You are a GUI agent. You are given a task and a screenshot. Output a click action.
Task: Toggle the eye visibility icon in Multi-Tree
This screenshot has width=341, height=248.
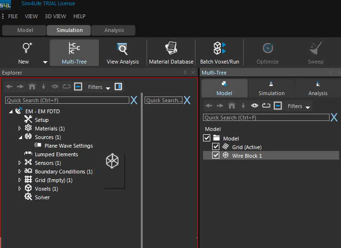point(255,106)
